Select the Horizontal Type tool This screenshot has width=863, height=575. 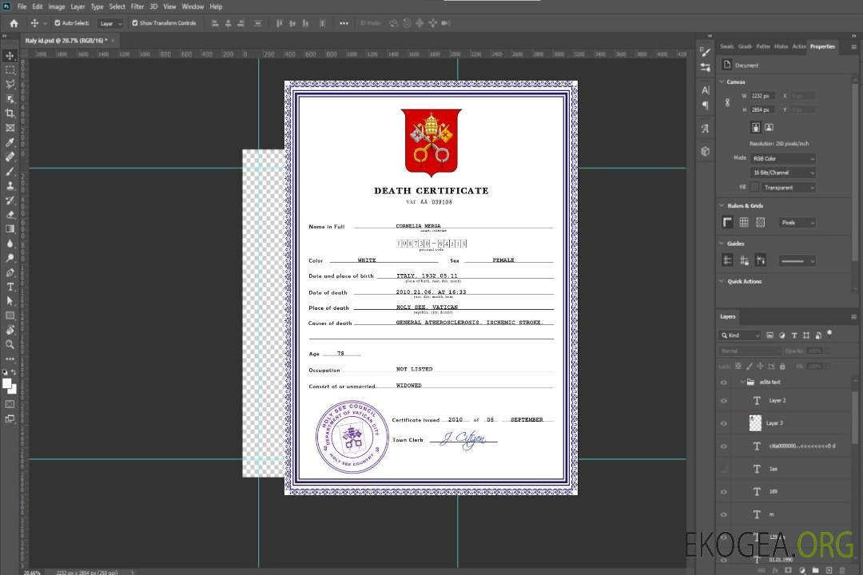[10, 287]
